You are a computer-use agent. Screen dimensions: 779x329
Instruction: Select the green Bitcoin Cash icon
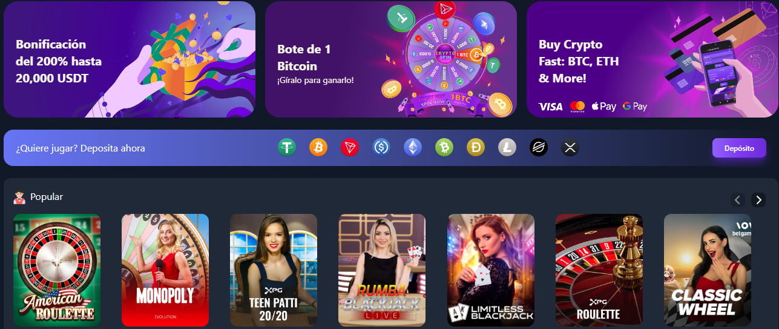444,147
